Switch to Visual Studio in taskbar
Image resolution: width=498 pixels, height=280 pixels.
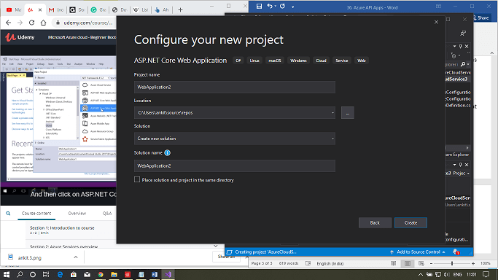[168, 274]
